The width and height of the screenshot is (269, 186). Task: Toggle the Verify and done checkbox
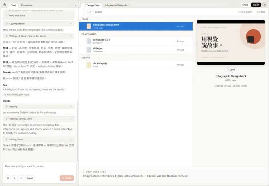6,15
